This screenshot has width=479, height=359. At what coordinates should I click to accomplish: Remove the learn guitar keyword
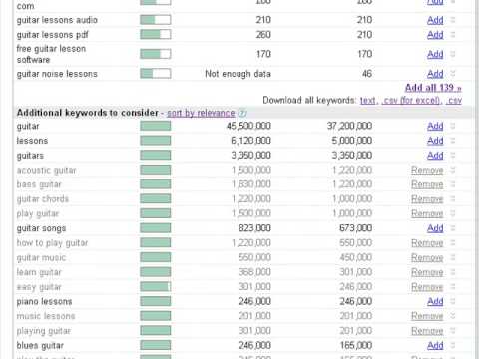[x=427, y=272]
